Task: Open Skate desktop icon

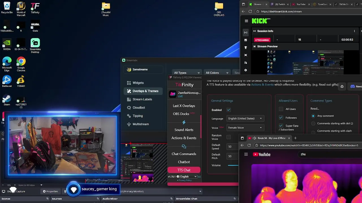Action: (x=35, y=26)
